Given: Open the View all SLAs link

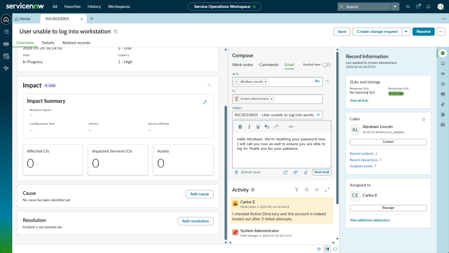Looking at the screenshot, I should [359, 101].
